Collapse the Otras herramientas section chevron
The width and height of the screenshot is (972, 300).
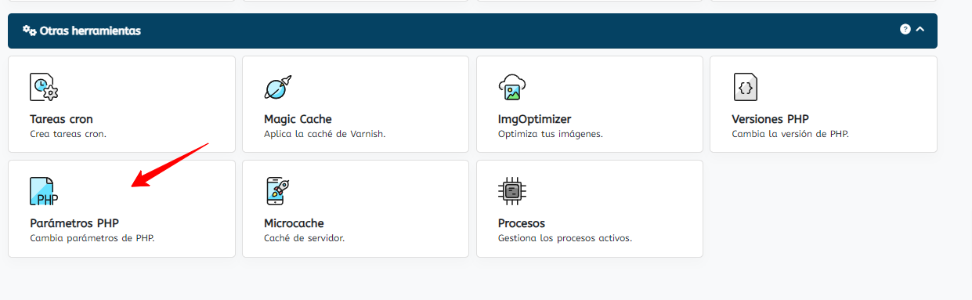pos(920,29)
